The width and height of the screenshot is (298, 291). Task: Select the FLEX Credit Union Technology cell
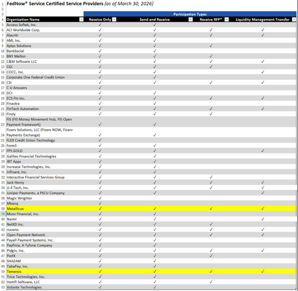(x=45, y=140)
